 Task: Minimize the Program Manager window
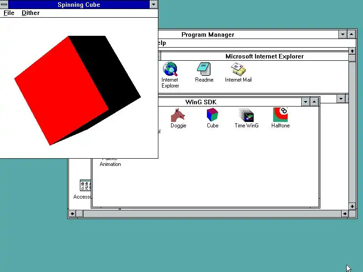click(343, 34)
